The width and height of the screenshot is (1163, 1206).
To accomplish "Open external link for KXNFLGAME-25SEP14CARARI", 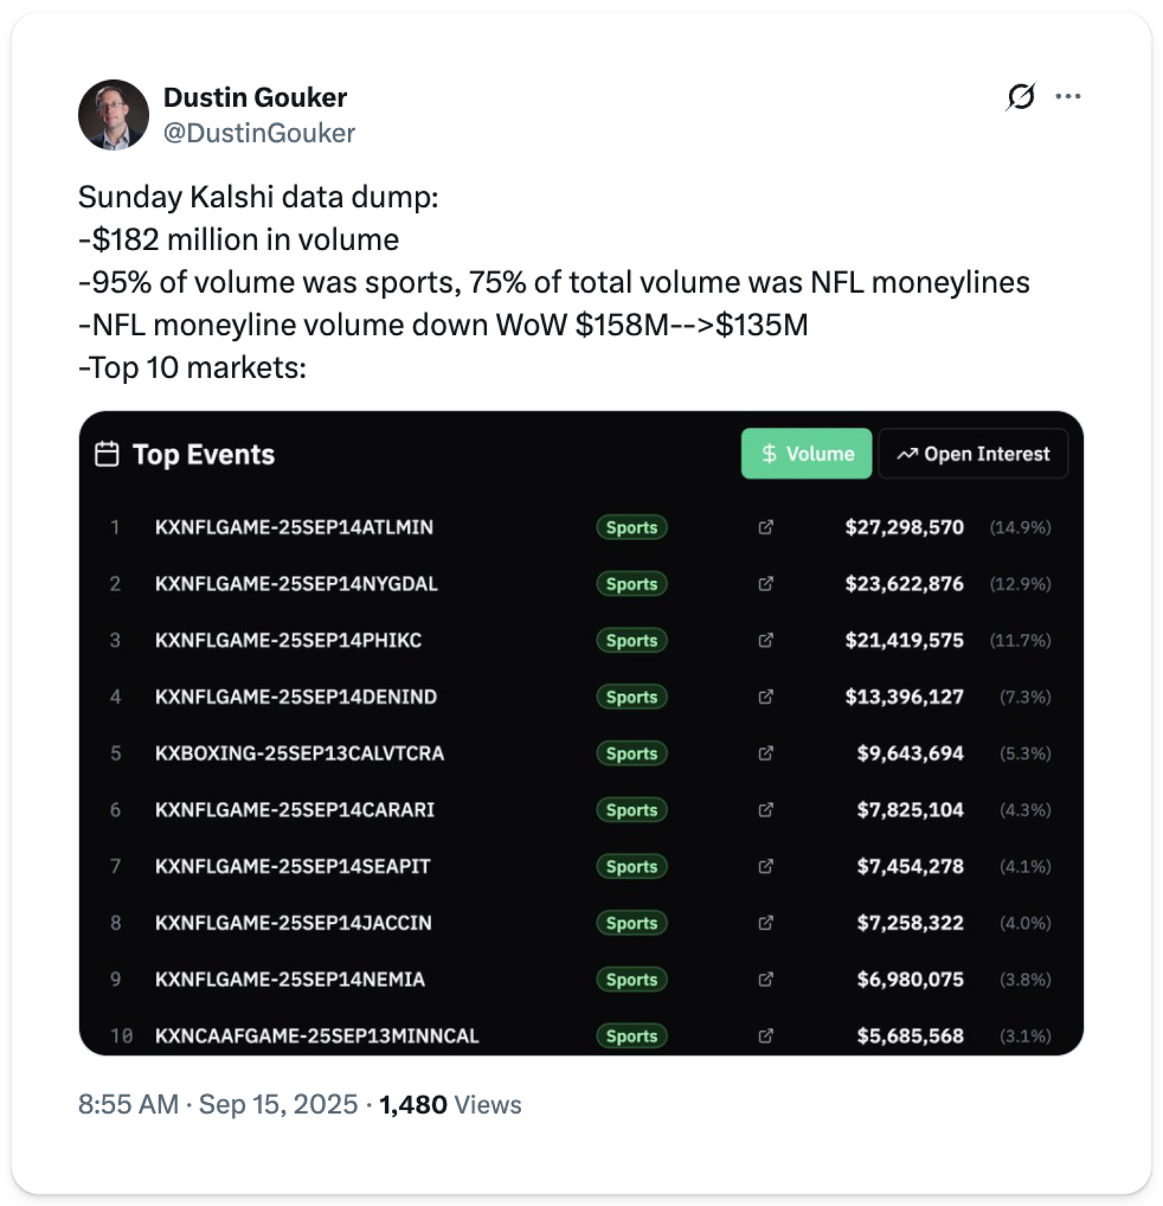I will [765, 810].
